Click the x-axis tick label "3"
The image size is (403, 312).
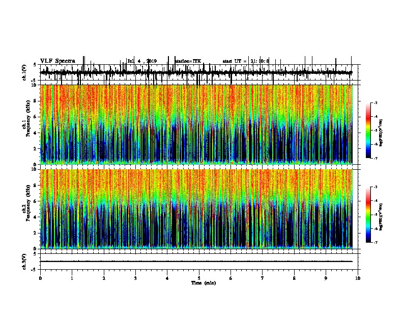(135, 278)
